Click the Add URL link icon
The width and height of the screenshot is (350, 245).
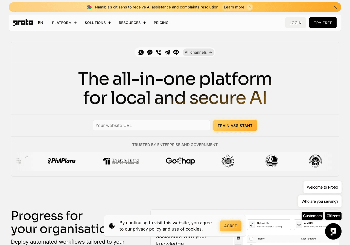click(299, 225)
